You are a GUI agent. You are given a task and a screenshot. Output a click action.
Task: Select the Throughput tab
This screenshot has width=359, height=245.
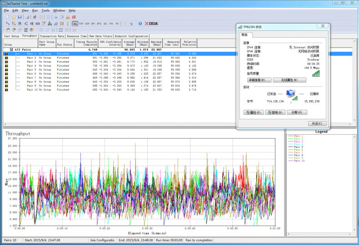[x=29, y=36]
